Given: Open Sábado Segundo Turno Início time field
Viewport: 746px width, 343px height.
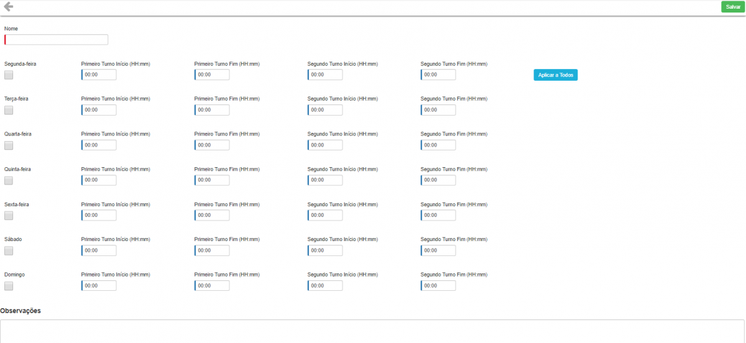Looking at the screenshot, I should point(325,250).
